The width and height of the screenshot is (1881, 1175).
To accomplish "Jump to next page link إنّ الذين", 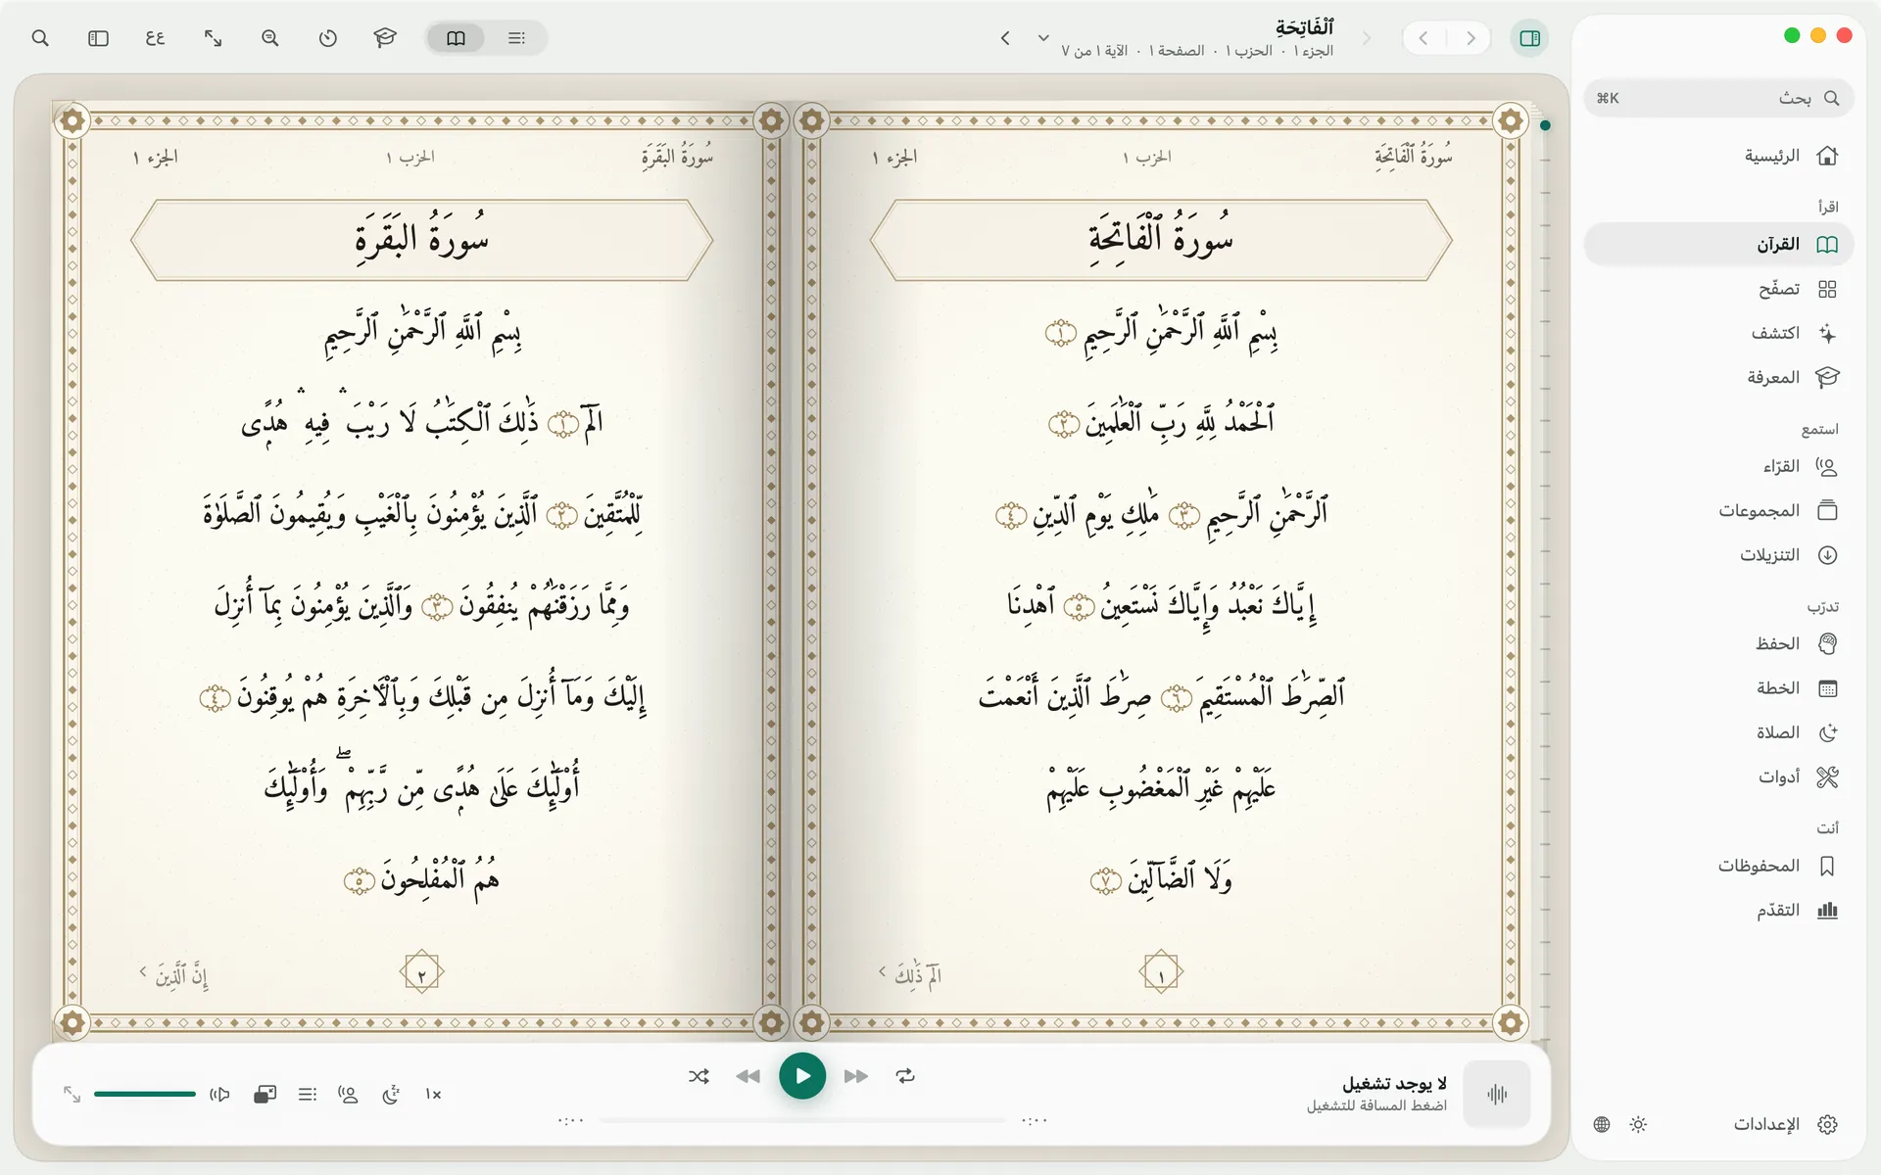I will point(173,974).
